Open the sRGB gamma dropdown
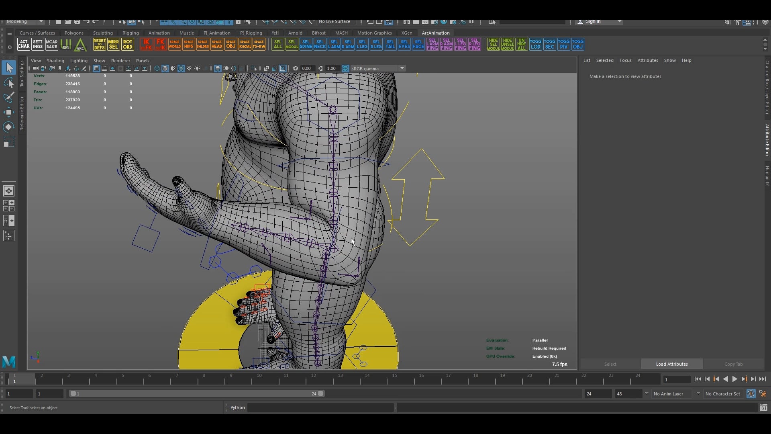 (378, 68)
